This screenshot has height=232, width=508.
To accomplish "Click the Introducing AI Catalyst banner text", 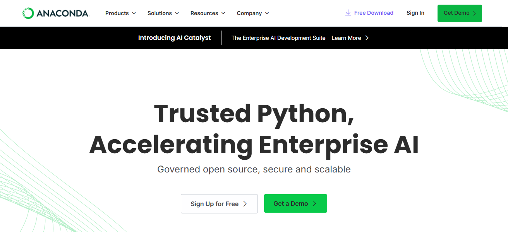I will coord(175,38).
